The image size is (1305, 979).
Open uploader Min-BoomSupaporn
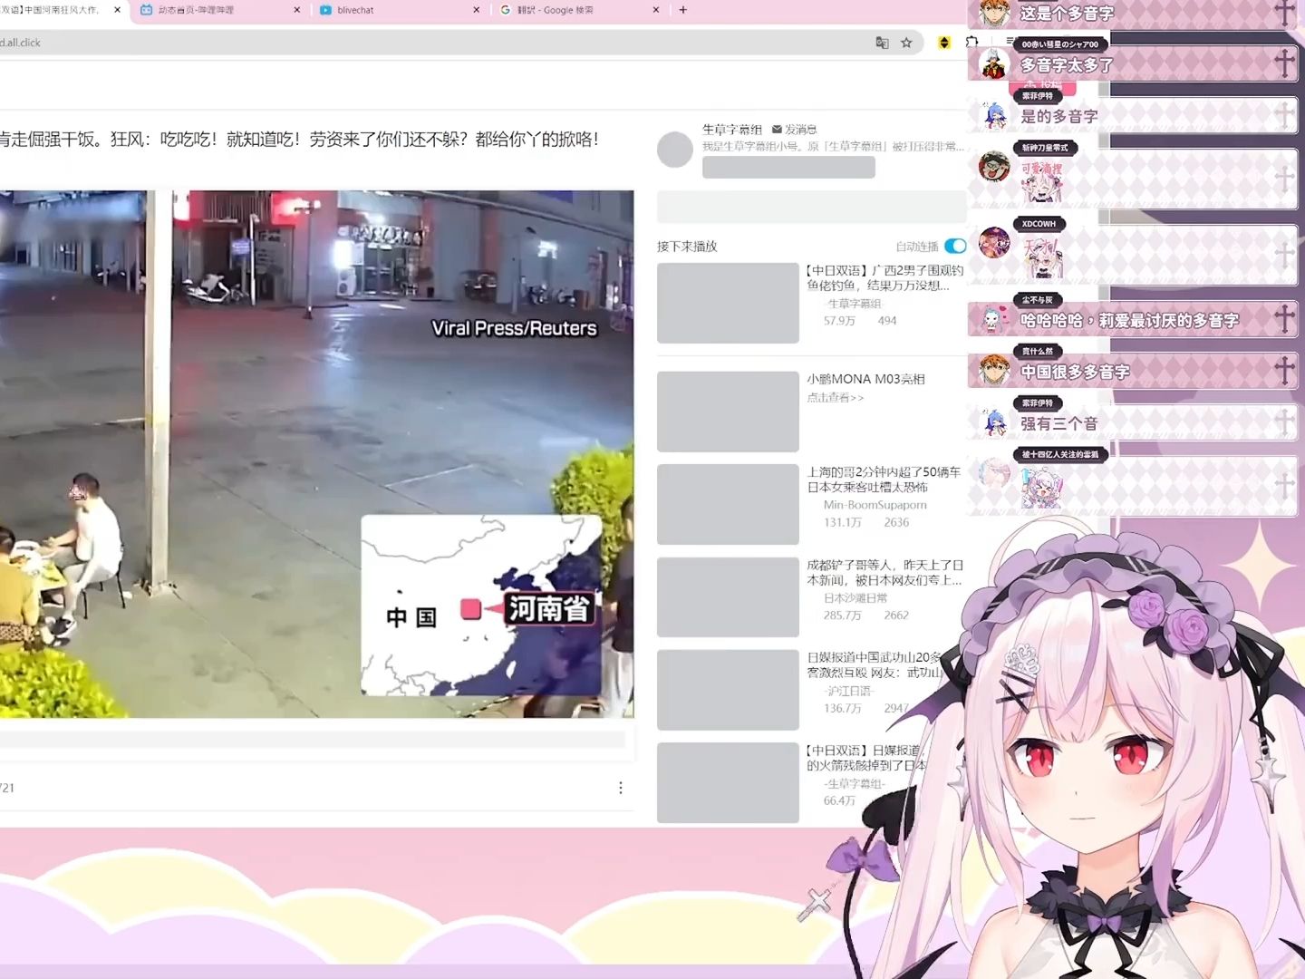pos(875,505)
